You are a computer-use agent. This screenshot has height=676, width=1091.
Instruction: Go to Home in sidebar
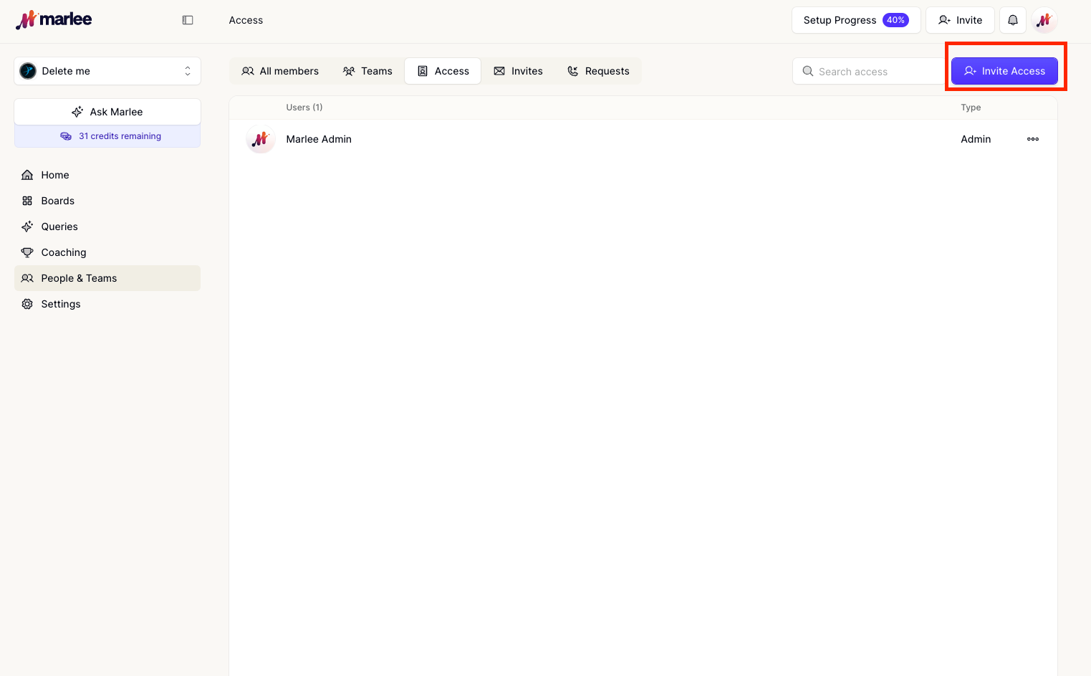pyautogui.click(x=107, y=175)
